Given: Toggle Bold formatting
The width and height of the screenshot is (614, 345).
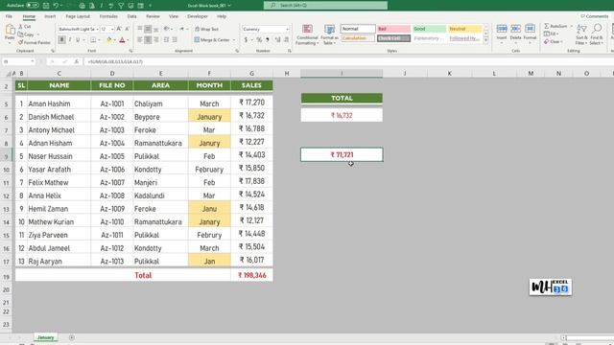Looking at the screenshot, I should tap(61, 40).
